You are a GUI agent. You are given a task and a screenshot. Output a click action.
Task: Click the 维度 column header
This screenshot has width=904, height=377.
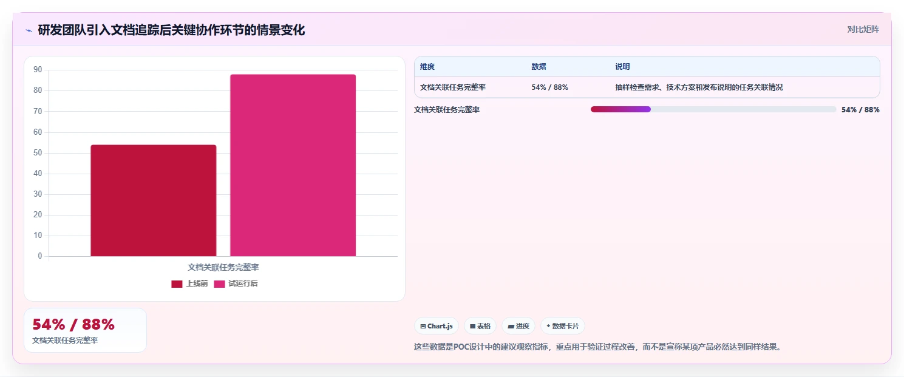[x=427, y=67]
